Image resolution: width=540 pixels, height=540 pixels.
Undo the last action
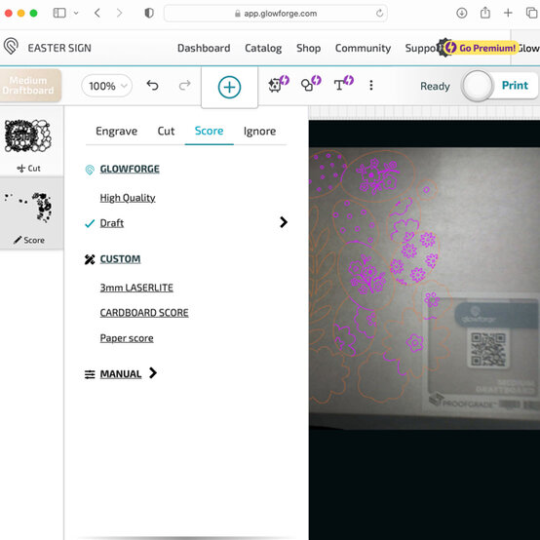point(152,85)
